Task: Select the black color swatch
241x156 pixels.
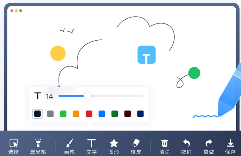Action: 37,114
